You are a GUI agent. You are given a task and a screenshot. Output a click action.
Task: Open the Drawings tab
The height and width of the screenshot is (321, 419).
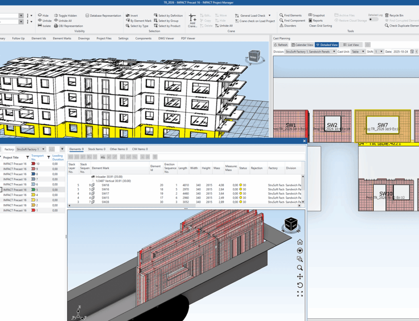(x=84, y=38)
